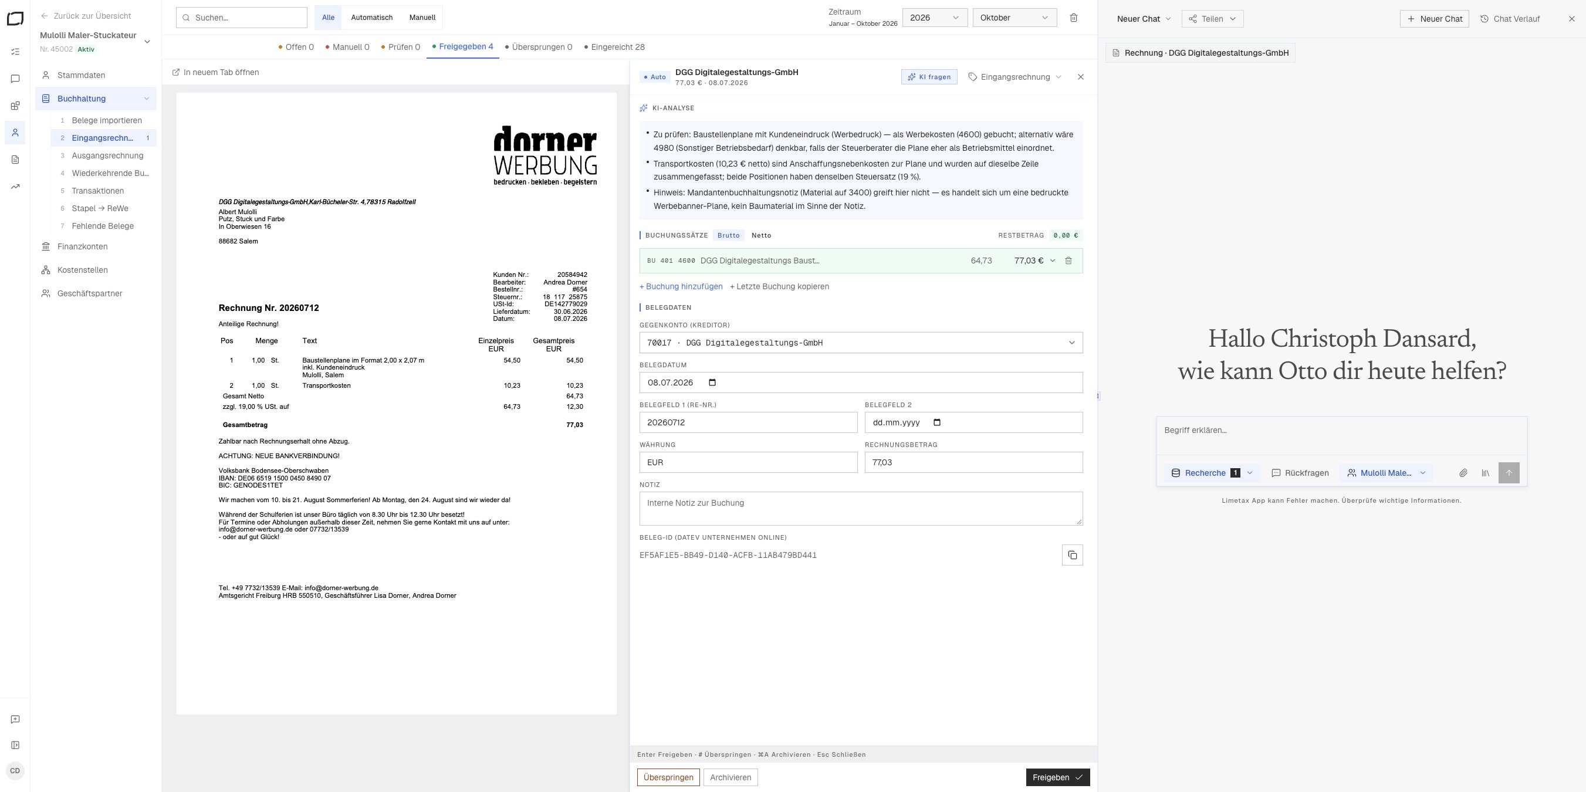Viewport: 1586px width, 792px height.
Task: Open the chat bubble icon in left rail
Action: [15, 79]
